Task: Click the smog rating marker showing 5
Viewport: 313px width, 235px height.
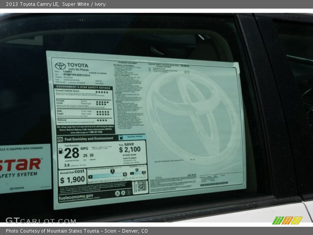Action: point(137,170)
